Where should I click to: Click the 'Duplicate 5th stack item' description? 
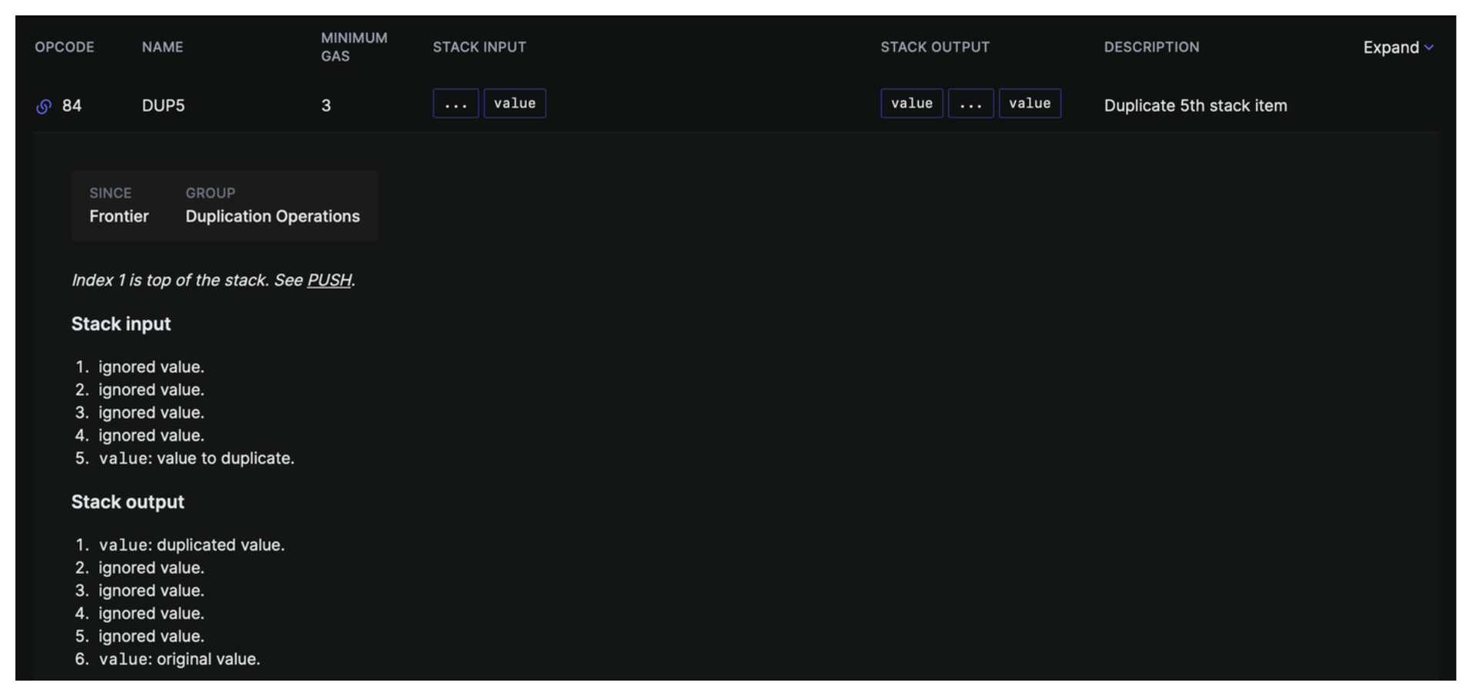pos(1195,105)
